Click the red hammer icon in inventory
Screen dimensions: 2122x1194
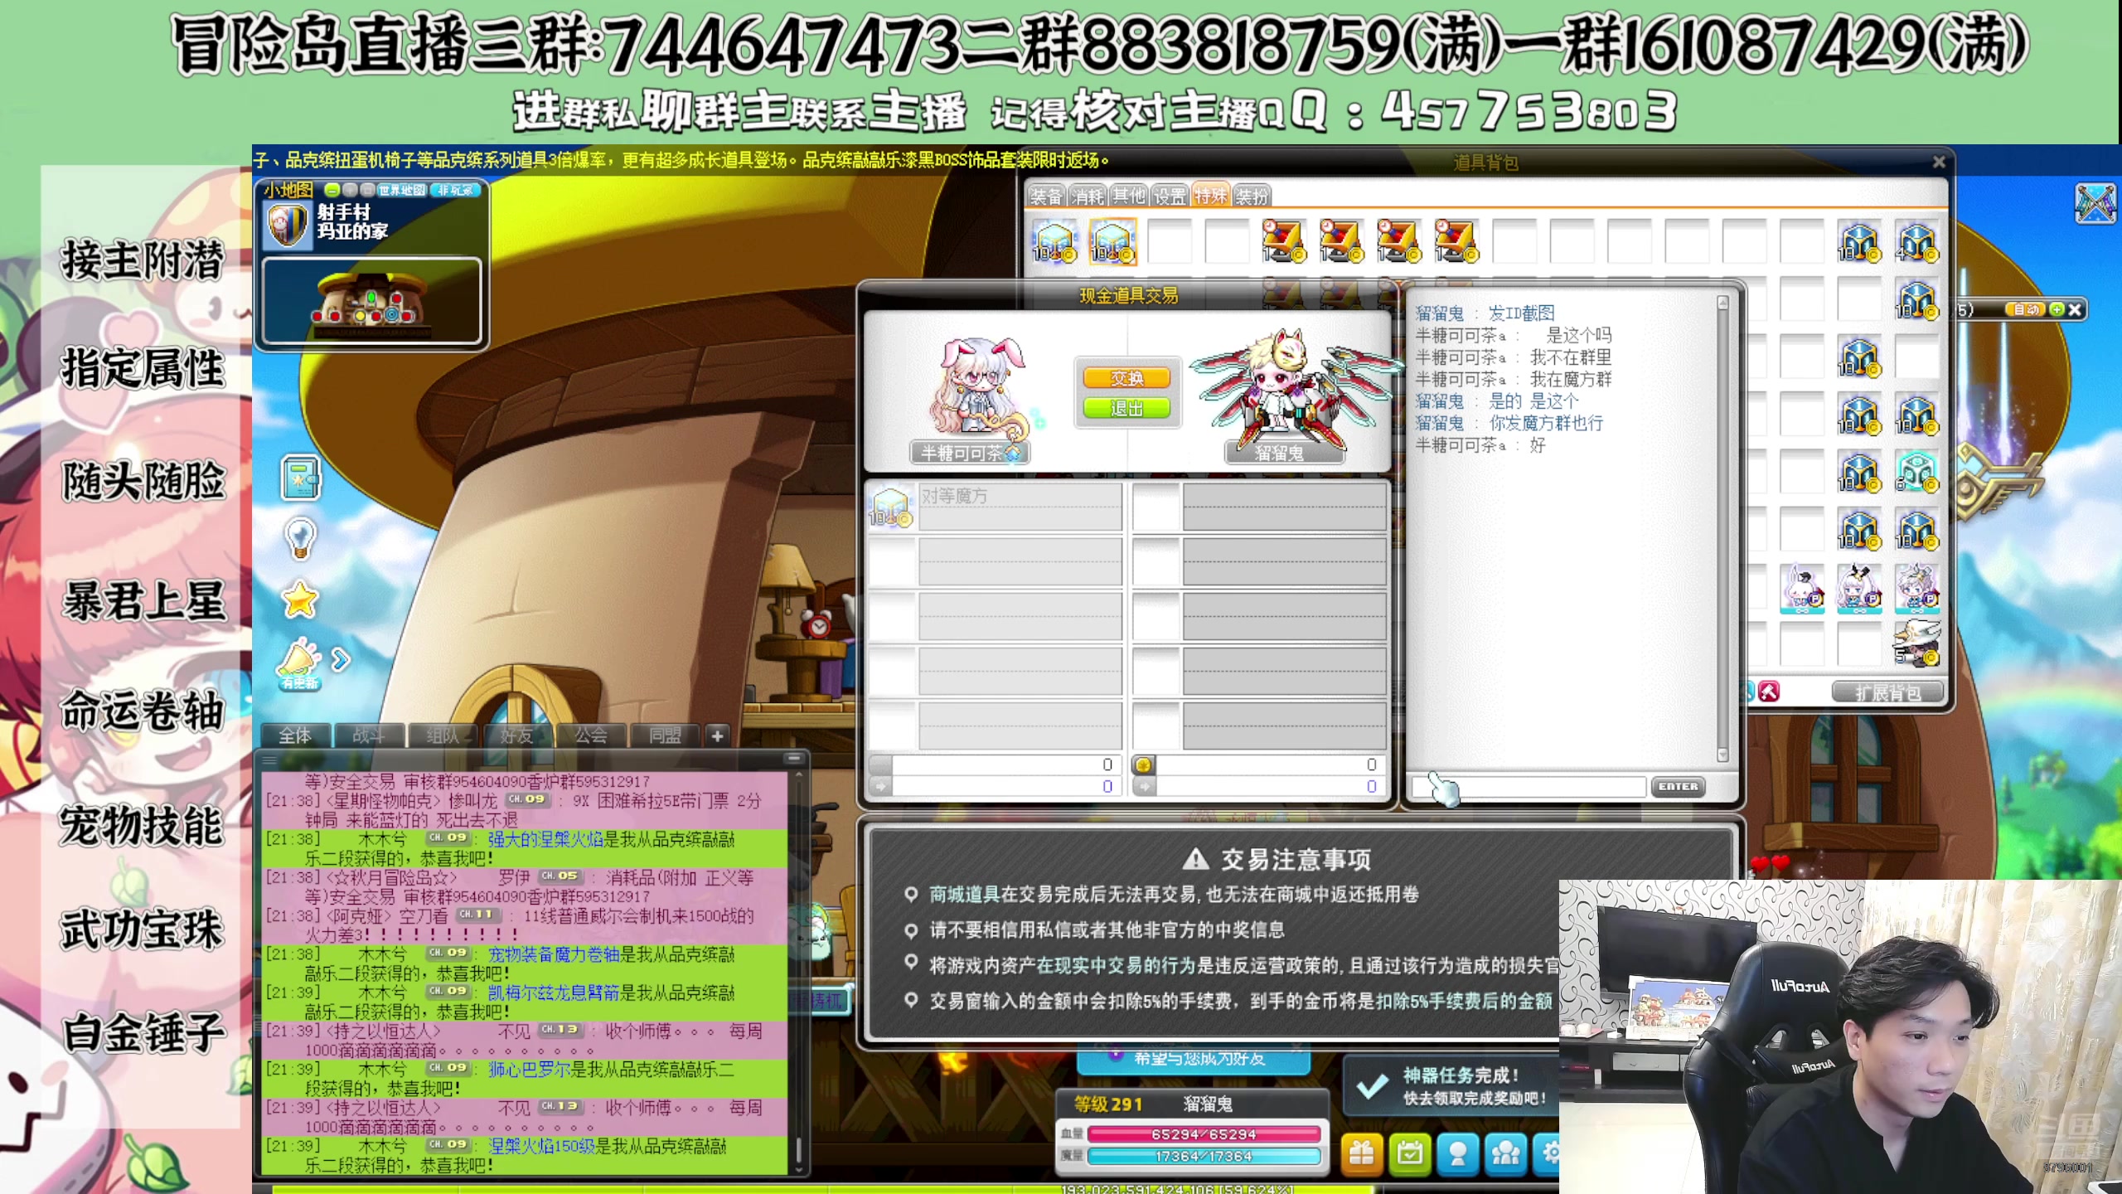[x=1768, y=692]
